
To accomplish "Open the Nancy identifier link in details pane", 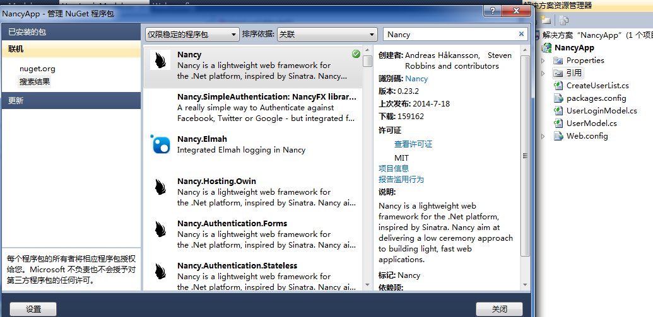I will tap(416, 79).
